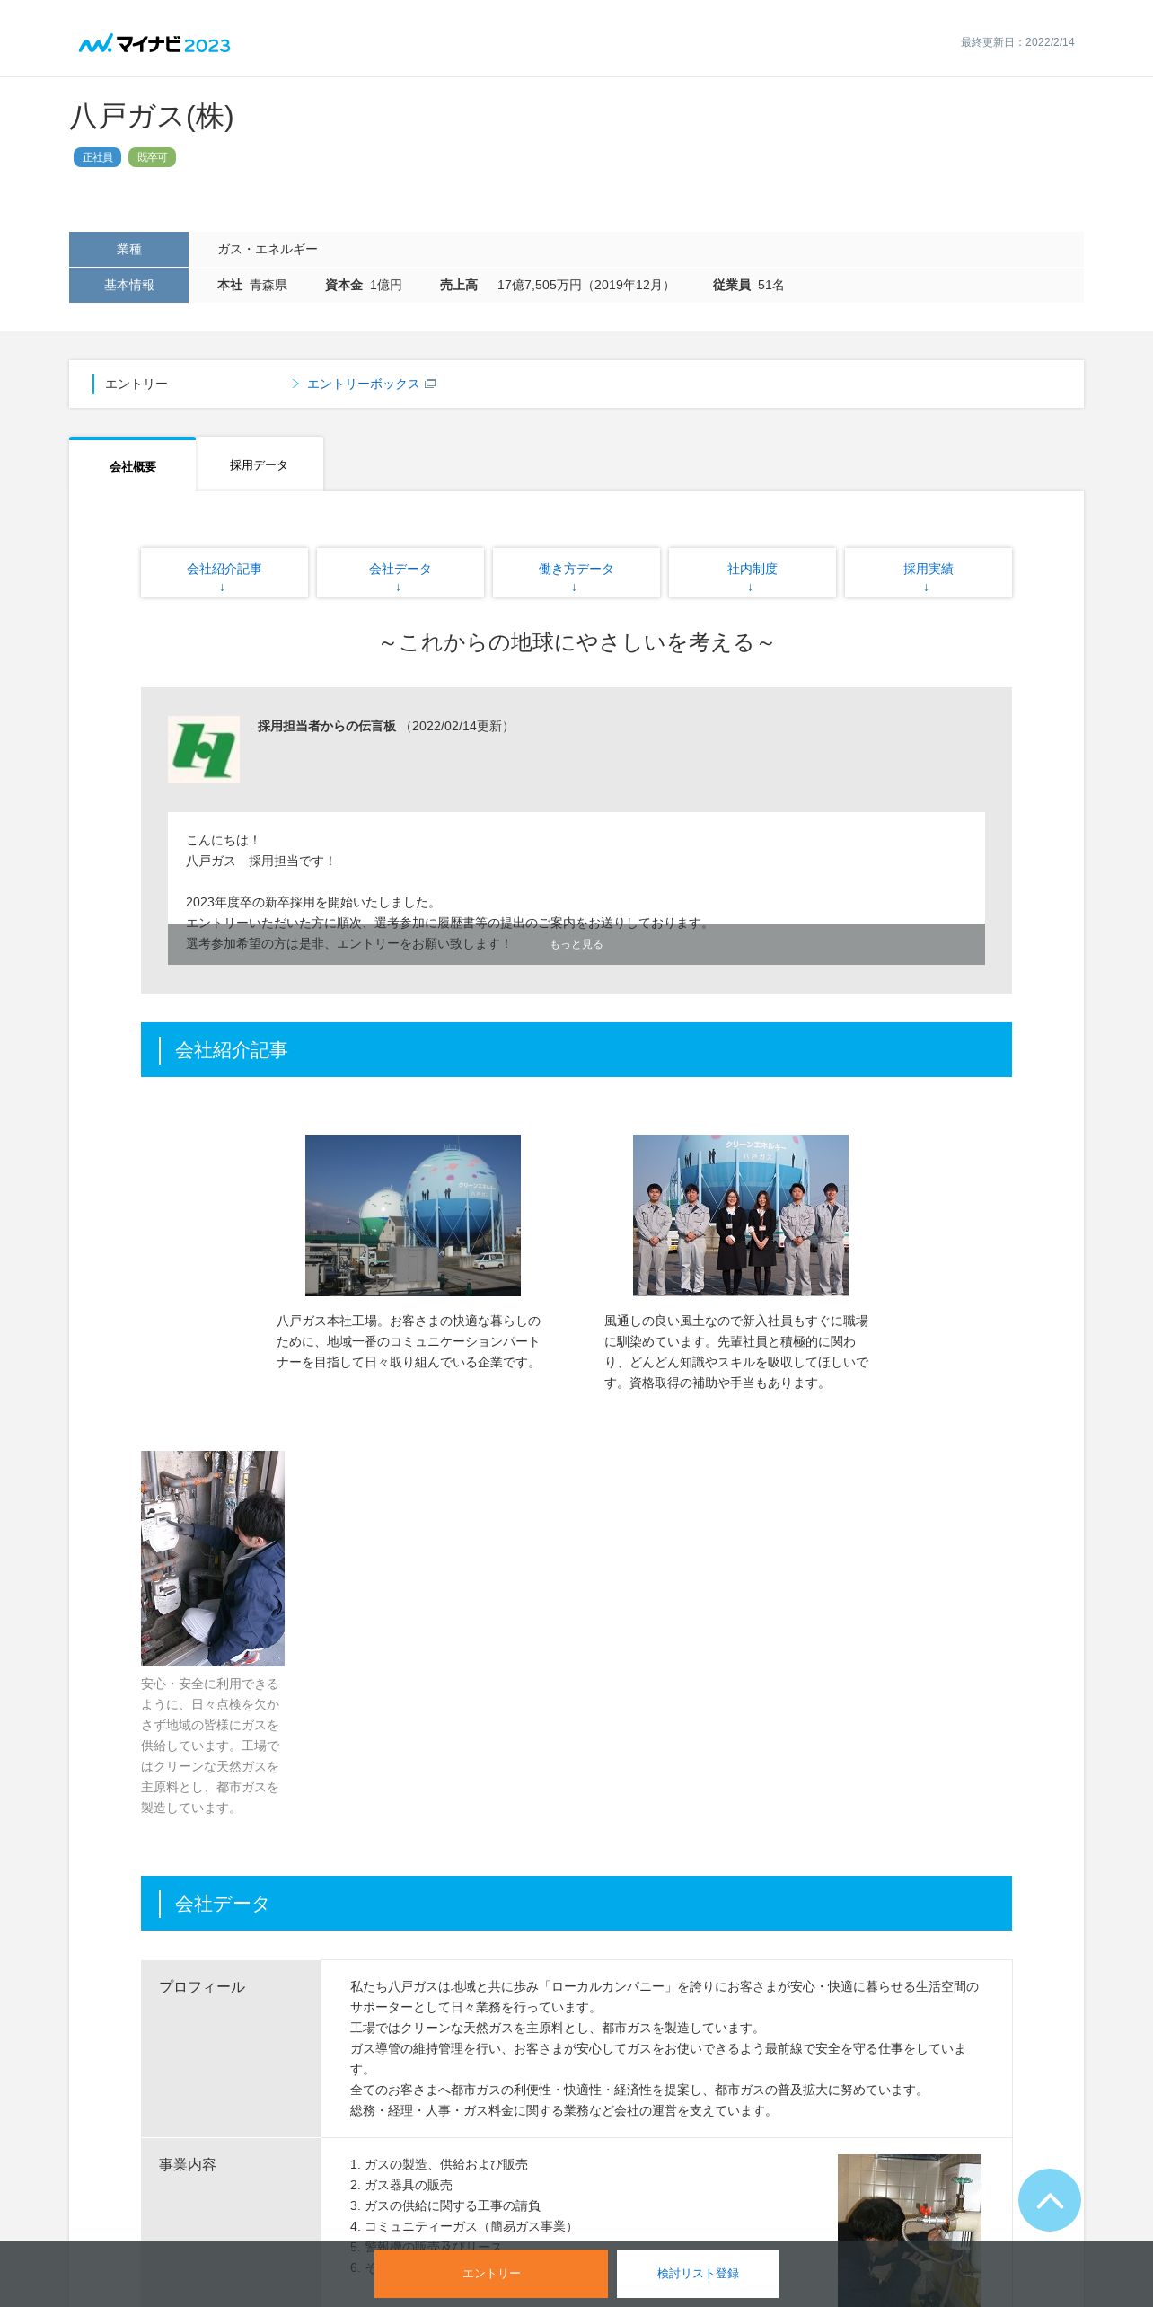Screen dimensions: 1153x2307
Task: Click the 最終更新日：2022/2/14 text
Action: (x=1017, y=42)
